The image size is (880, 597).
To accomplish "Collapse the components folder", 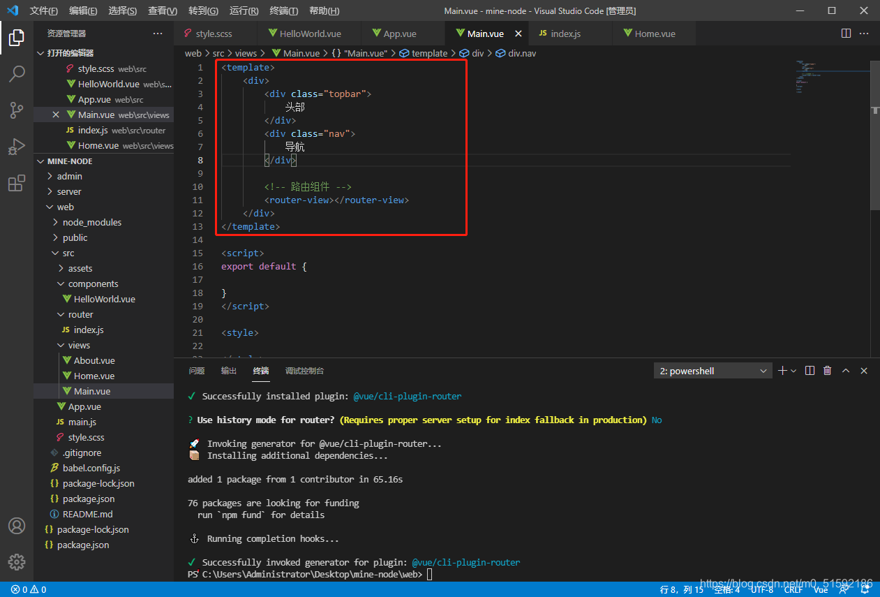I will pyautogui.click(x=93, y=283).
